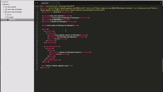This screenshot has width=163, height=92.
Task: Click the text archetype-packaging
Action: tap(66, 37)
